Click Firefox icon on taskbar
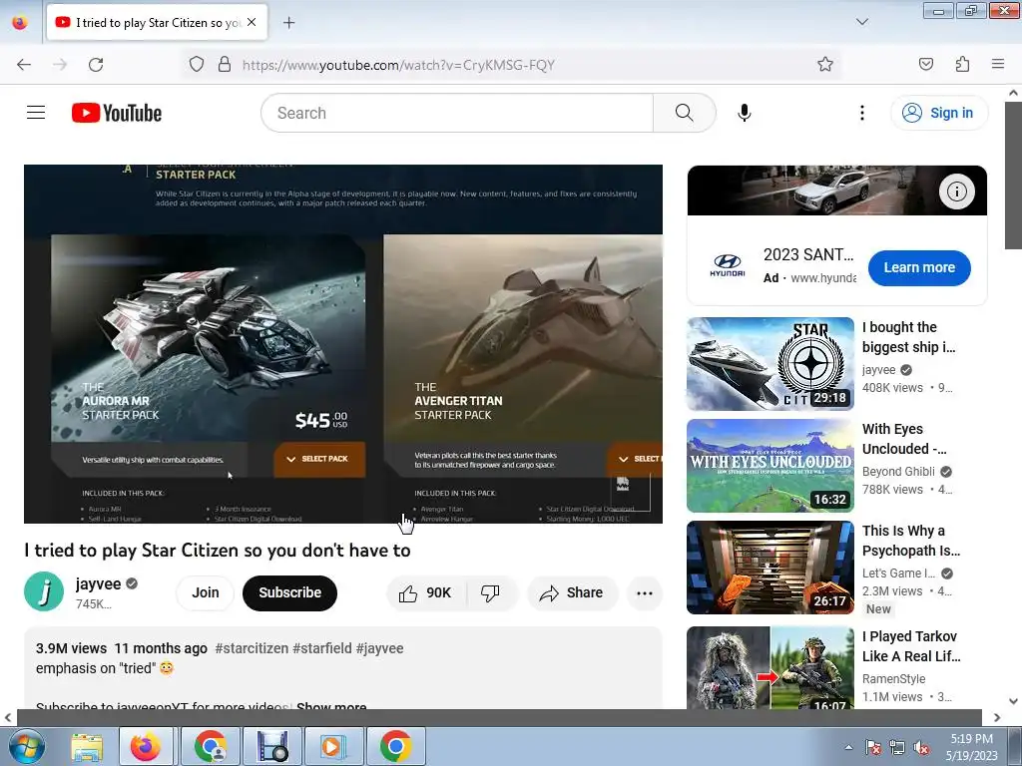The image size is (1022, 766). [x=146, y=747]
